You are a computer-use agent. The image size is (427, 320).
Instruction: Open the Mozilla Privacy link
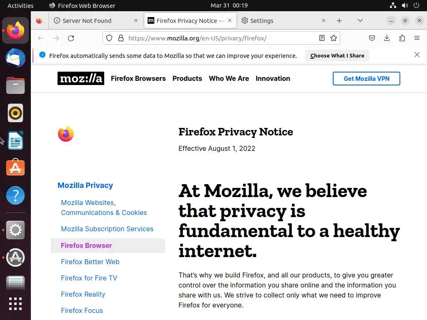pyautogui.click(x=85, y=185)
